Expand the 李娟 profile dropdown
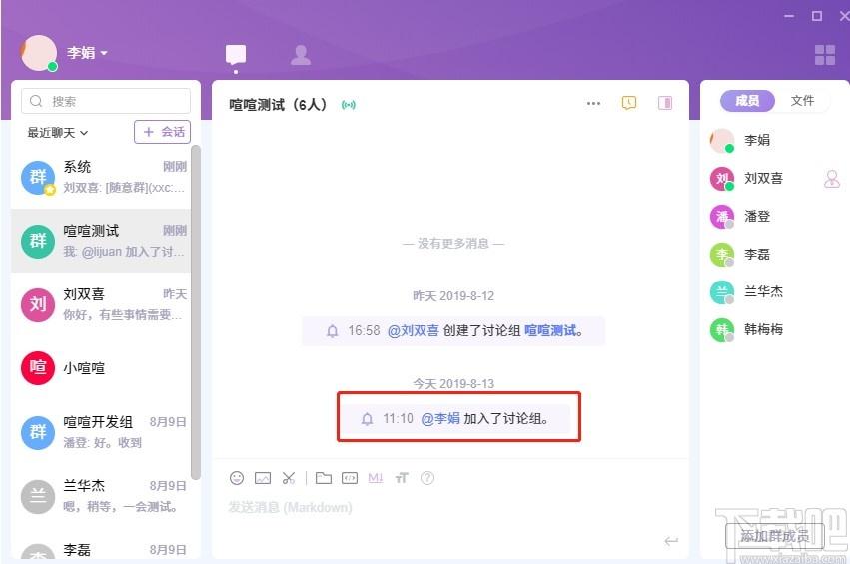850x564 pixels. click(x=104, y=53)
